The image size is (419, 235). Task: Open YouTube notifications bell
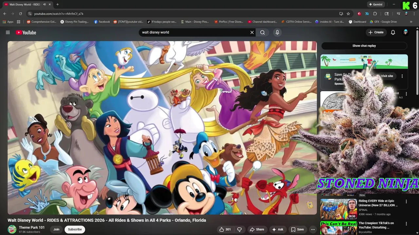pos(393,32)
